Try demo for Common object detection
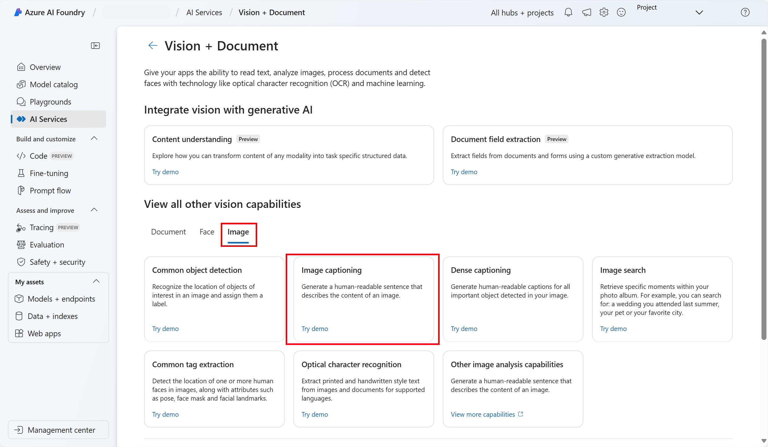768x447 pixels. pyautogui.click(x=165, y=329)
